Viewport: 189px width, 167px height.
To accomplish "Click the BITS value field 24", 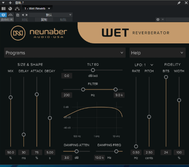I will point(166,153).
